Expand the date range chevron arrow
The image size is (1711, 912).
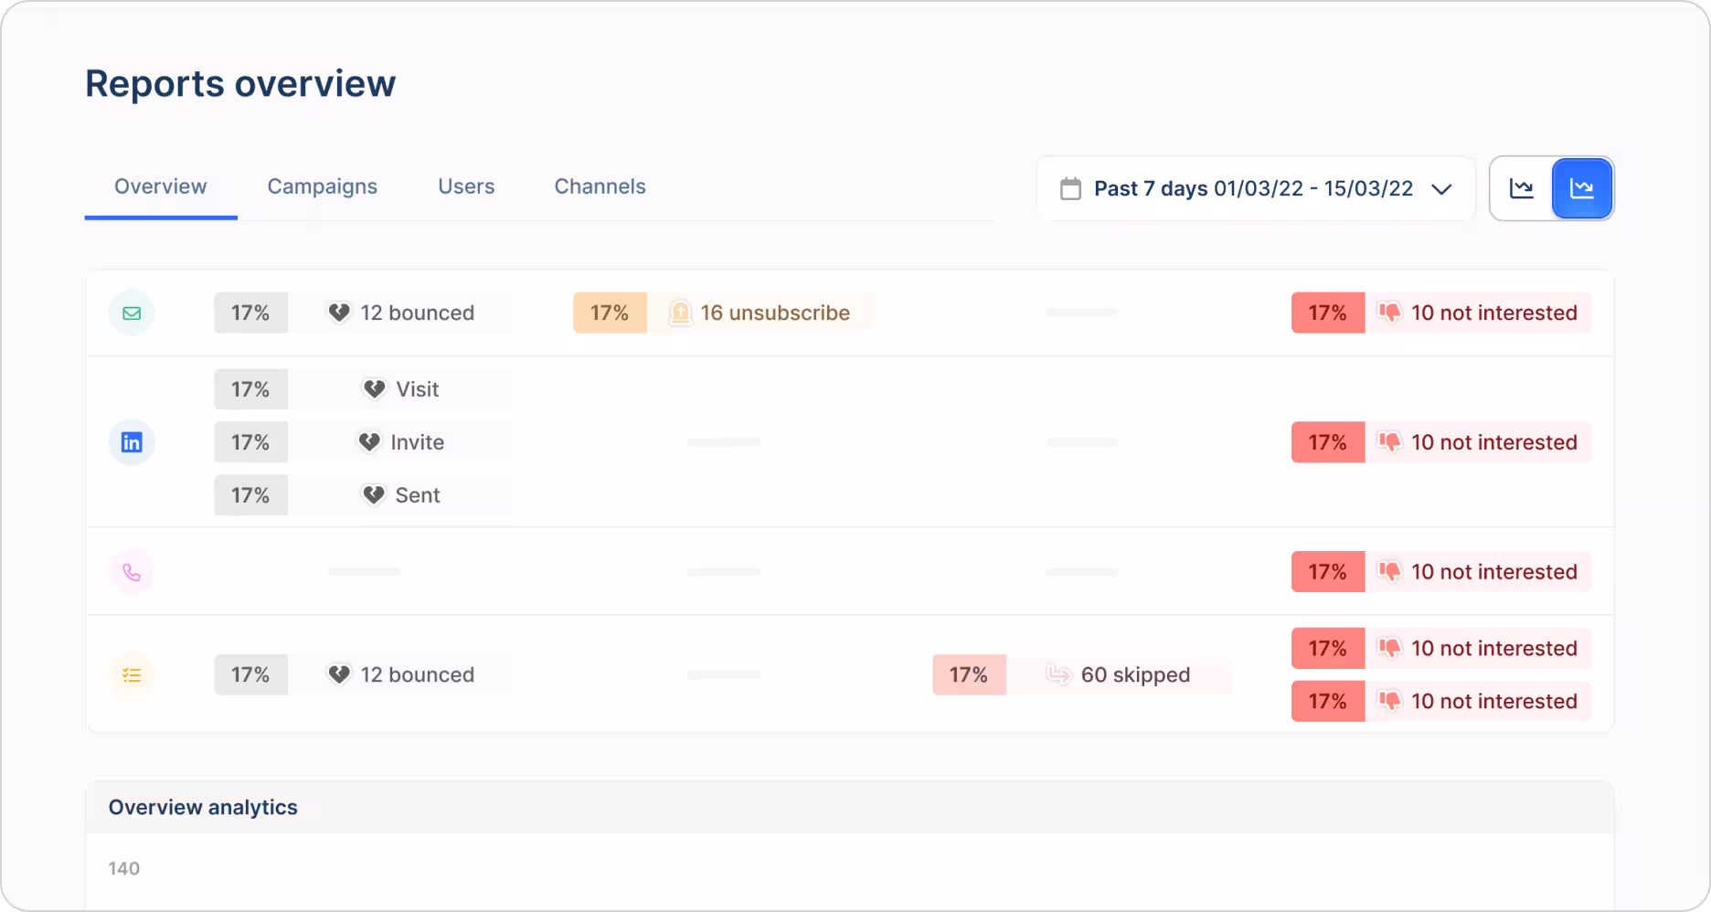[x=1441, y=189]
